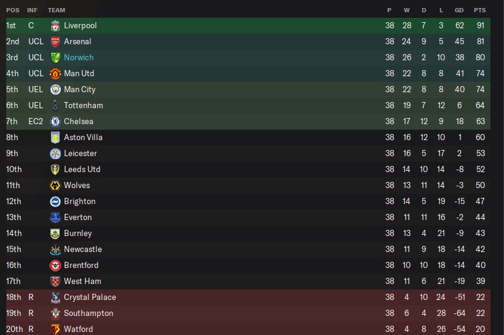This screenshot has height=335, width=504.
Task: Click the Wolves club crest
Action: 55,186
